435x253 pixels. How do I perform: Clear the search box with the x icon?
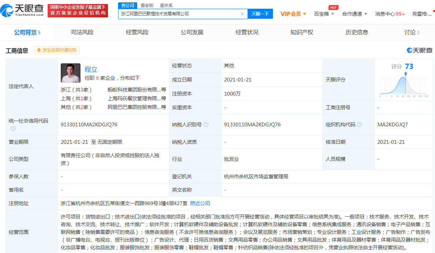point(242,14)
